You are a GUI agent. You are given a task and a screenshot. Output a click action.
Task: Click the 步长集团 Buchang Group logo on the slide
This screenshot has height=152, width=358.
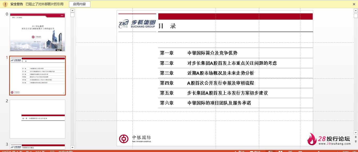[137, 24]
